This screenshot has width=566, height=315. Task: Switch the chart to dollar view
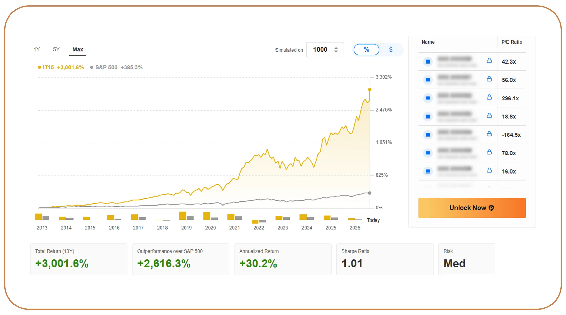click(391, 50)
